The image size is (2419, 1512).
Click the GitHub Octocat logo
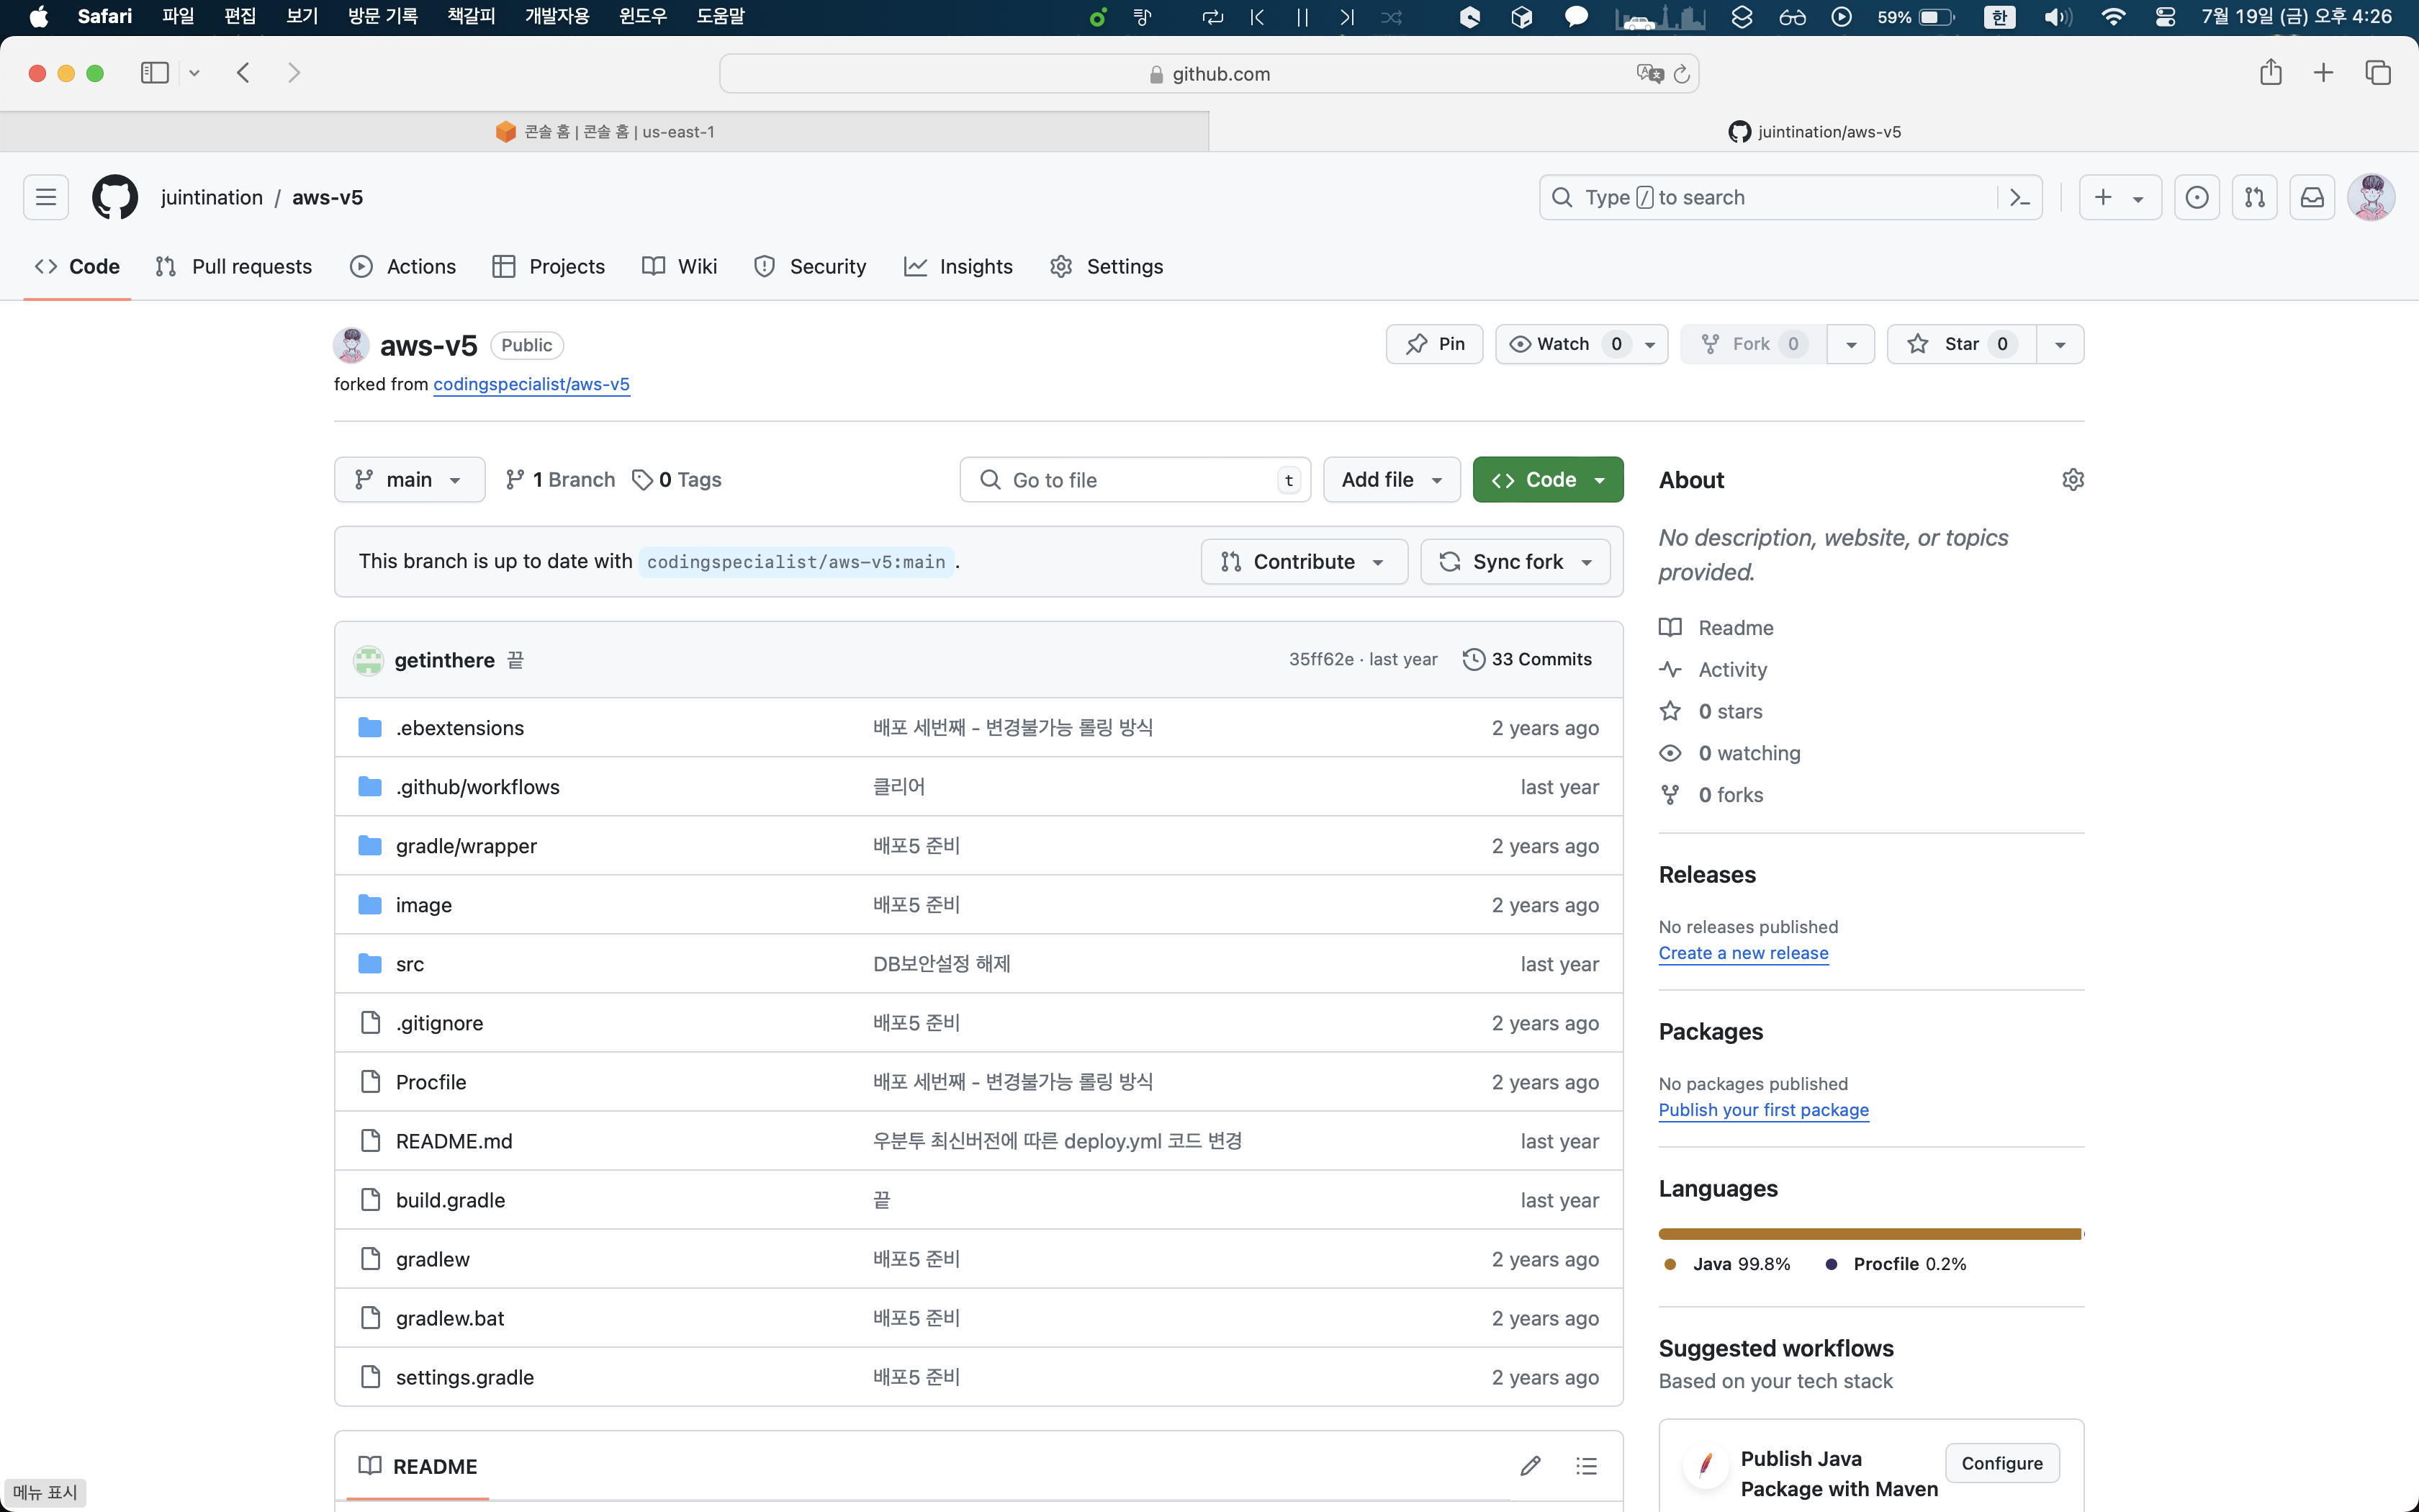[115, 197]
